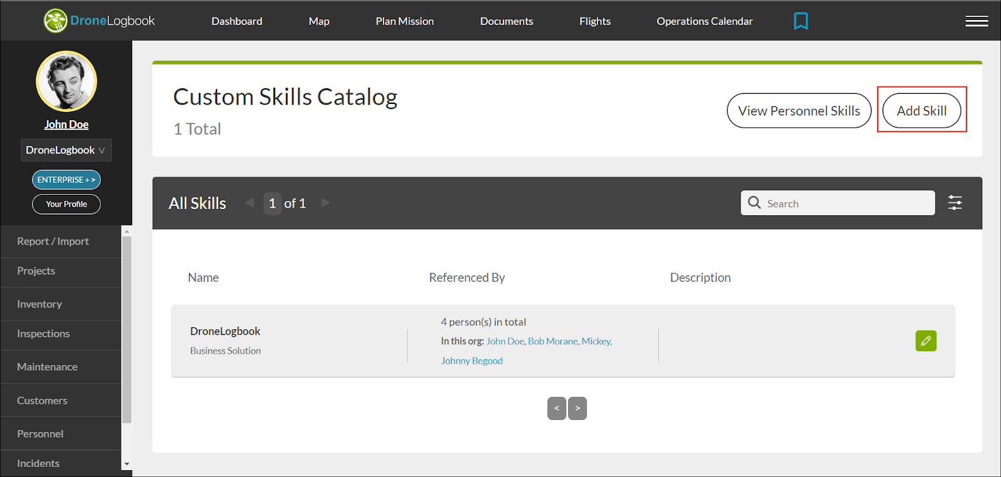Image resolution: width=1001 pixels, height=477 pixels.
Task: Click the Add Skill button
Action: (922, 111)
